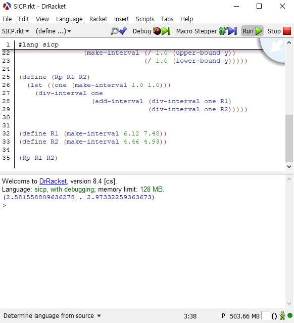Click the define R1 make-interval line

pos(92,133)
